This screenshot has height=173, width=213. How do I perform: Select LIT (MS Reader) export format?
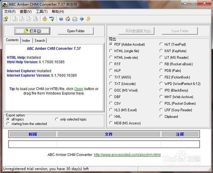click(x=174, y=57)
